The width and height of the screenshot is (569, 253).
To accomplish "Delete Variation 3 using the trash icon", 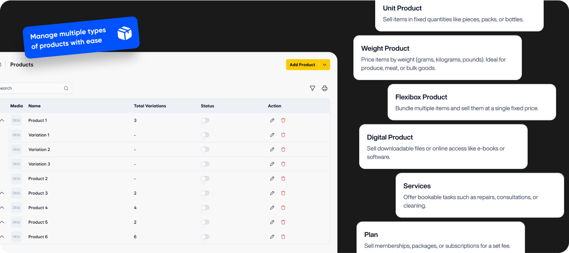I will pos(283,164).
